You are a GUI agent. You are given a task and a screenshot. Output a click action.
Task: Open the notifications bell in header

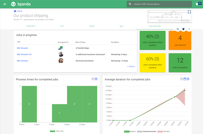tap(197, 4)
